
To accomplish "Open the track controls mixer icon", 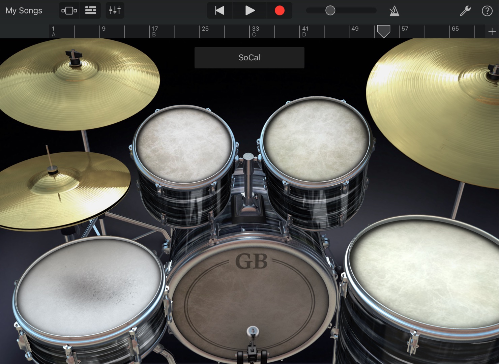I will point(115,10).
